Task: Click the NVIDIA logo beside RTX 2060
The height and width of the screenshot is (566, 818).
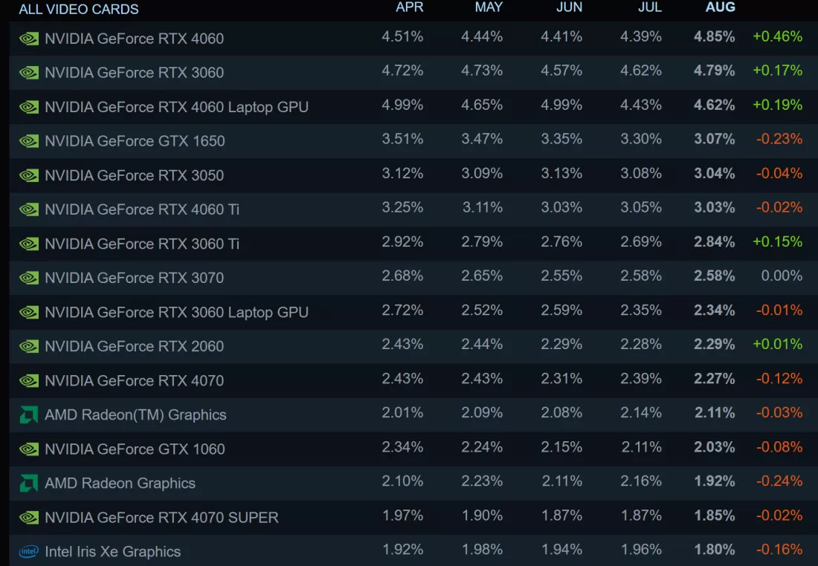Action: [x=29, y=347]
